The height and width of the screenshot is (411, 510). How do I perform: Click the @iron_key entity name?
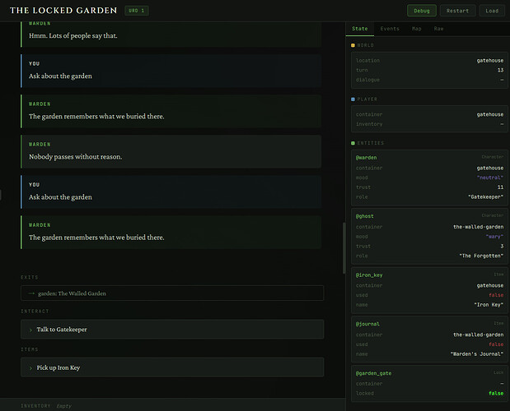pyautogui.click(x=369, y=275)
